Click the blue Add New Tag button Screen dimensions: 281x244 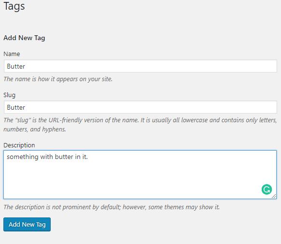pyautogui.click(x=27, y=225)
